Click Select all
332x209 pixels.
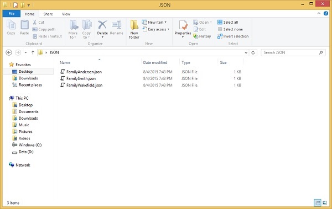coord(228,22)
